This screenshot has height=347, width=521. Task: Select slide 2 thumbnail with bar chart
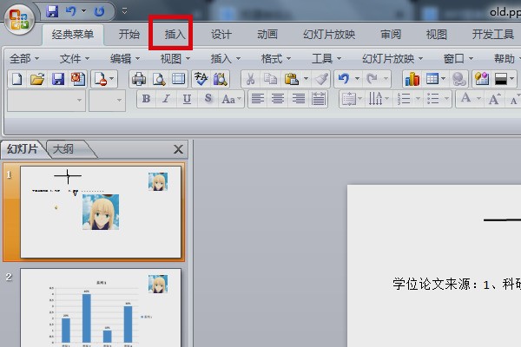(101, 308)
